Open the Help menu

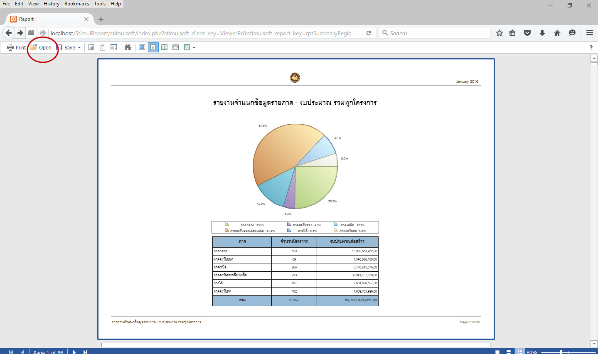tap(116, 4)
